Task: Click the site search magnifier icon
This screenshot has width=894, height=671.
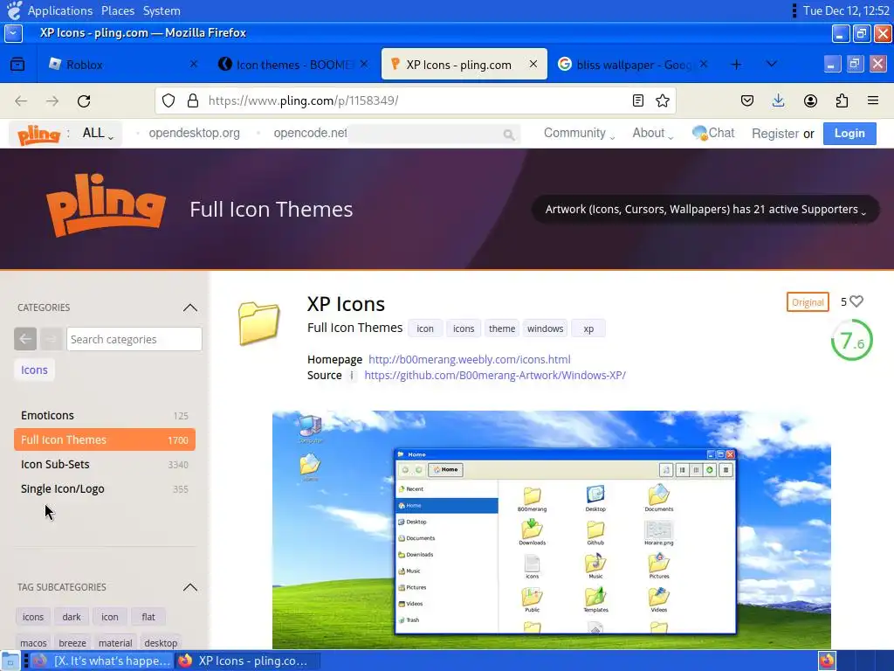Action: (x=509, y=135)
